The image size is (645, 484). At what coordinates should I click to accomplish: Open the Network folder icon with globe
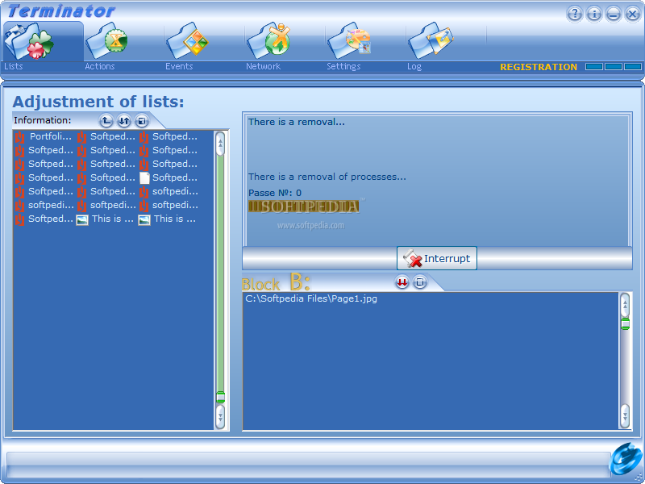click(x=268, y=41)
